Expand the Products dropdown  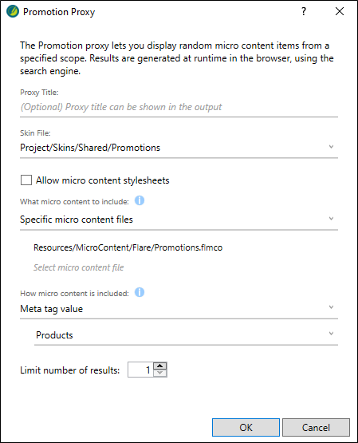[331, 334]
